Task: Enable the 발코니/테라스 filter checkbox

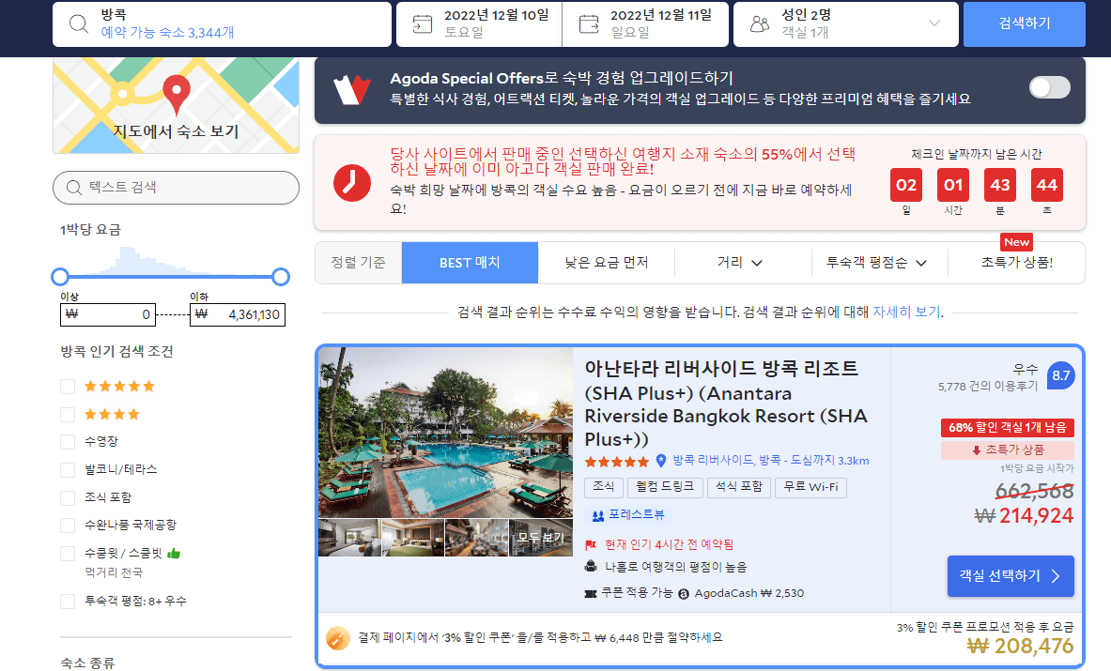Action: pyautogui.click(x=68, y=469)
